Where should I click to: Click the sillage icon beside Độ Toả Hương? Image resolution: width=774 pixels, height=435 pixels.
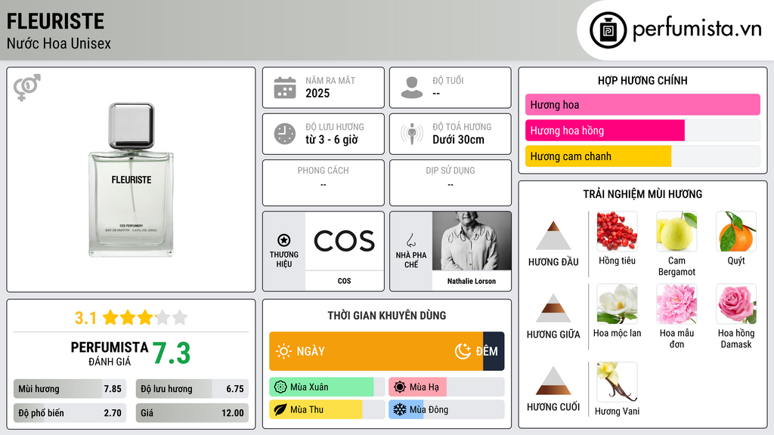point(412,134)
